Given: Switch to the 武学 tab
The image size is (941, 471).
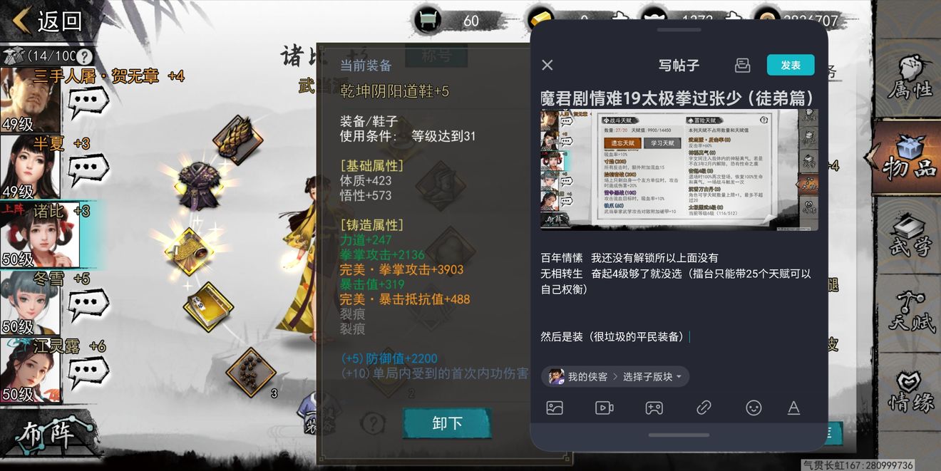Looking at the screenshot, I should point(911,236).
